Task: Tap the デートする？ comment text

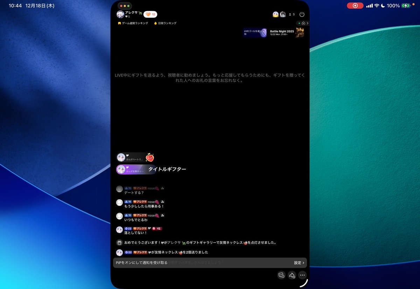Action: click(x=134, y=193)
